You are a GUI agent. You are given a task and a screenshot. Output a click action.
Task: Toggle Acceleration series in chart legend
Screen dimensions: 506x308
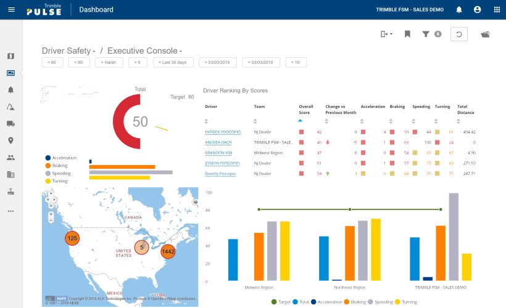point(326,302)
